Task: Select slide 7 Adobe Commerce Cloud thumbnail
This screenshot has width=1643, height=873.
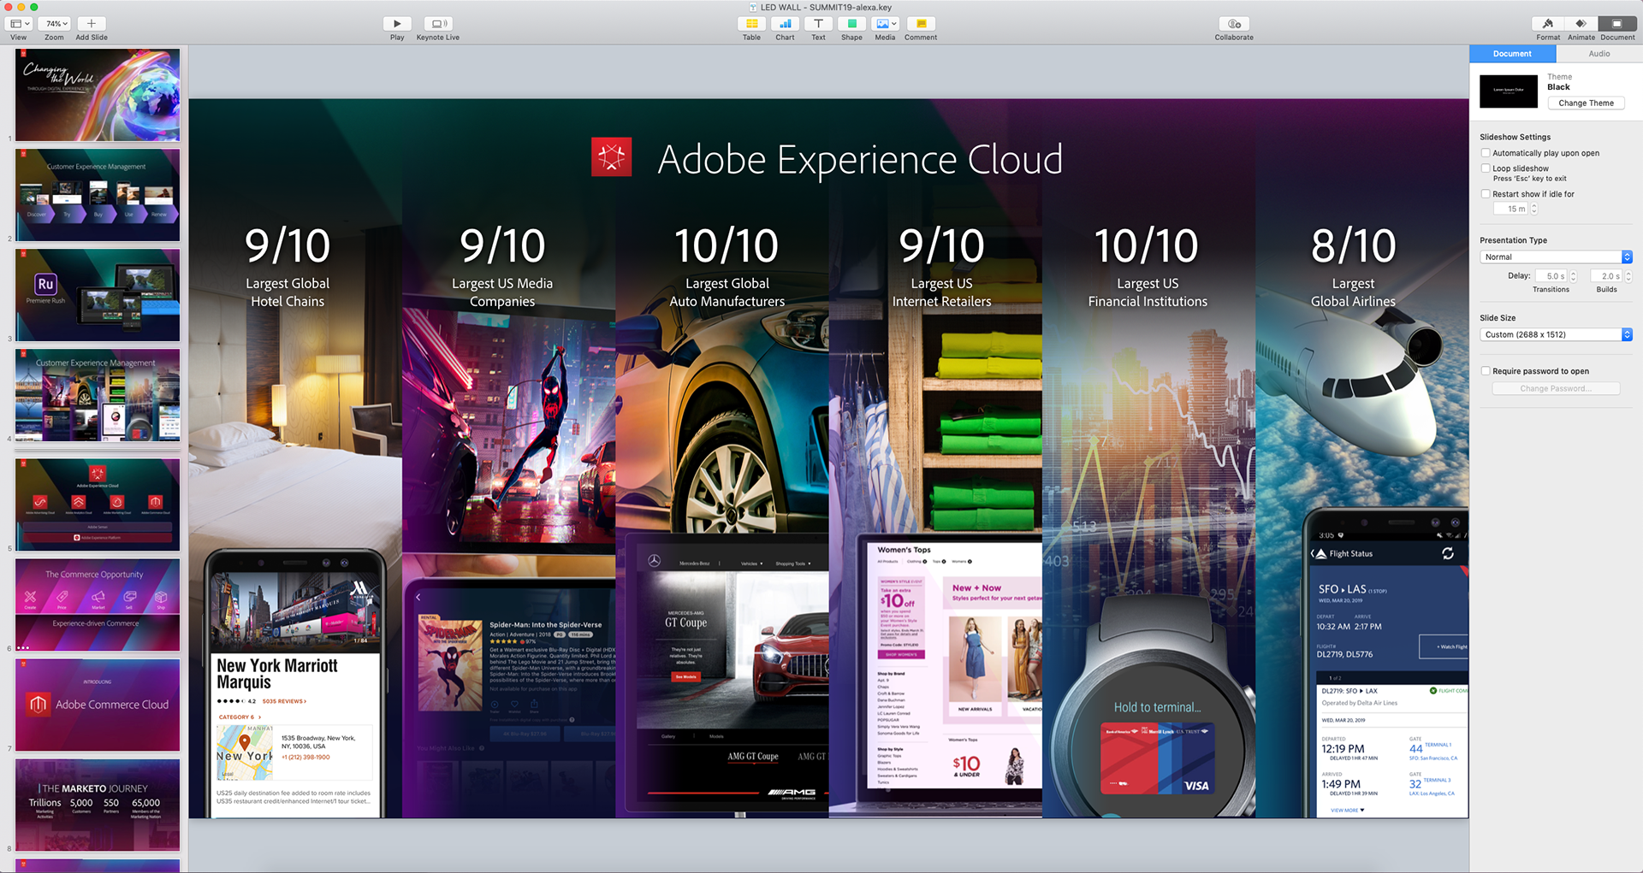Action: pyautogui.click(x=98, y=705)
